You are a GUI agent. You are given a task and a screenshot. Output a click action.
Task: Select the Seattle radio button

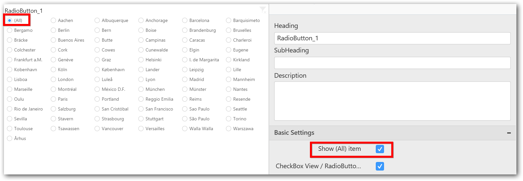click(229, 109)
